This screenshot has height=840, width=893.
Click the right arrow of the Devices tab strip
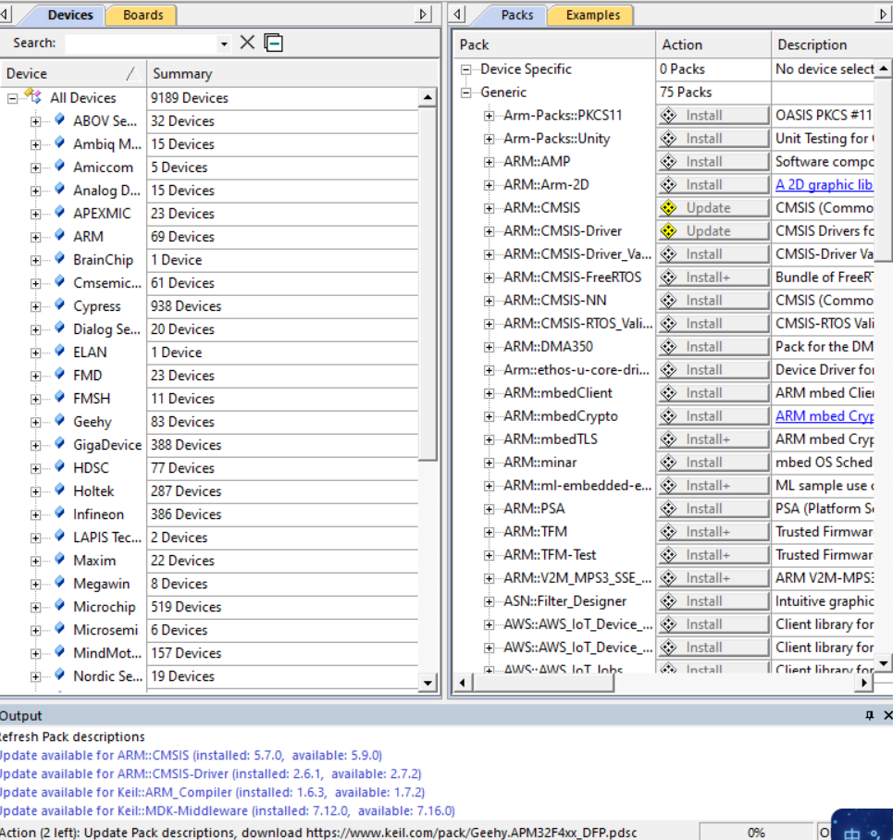click(x=423, y=14)
